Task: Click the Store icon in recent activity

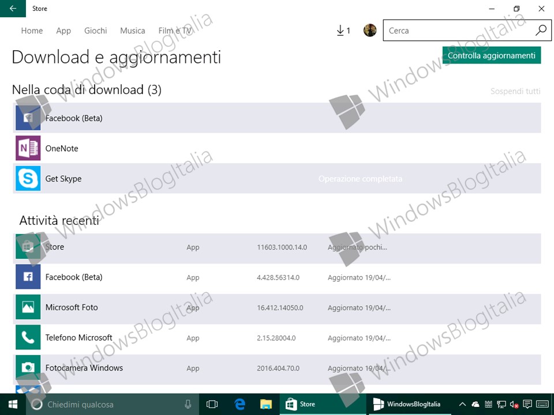Action: (x=28, y=246)
